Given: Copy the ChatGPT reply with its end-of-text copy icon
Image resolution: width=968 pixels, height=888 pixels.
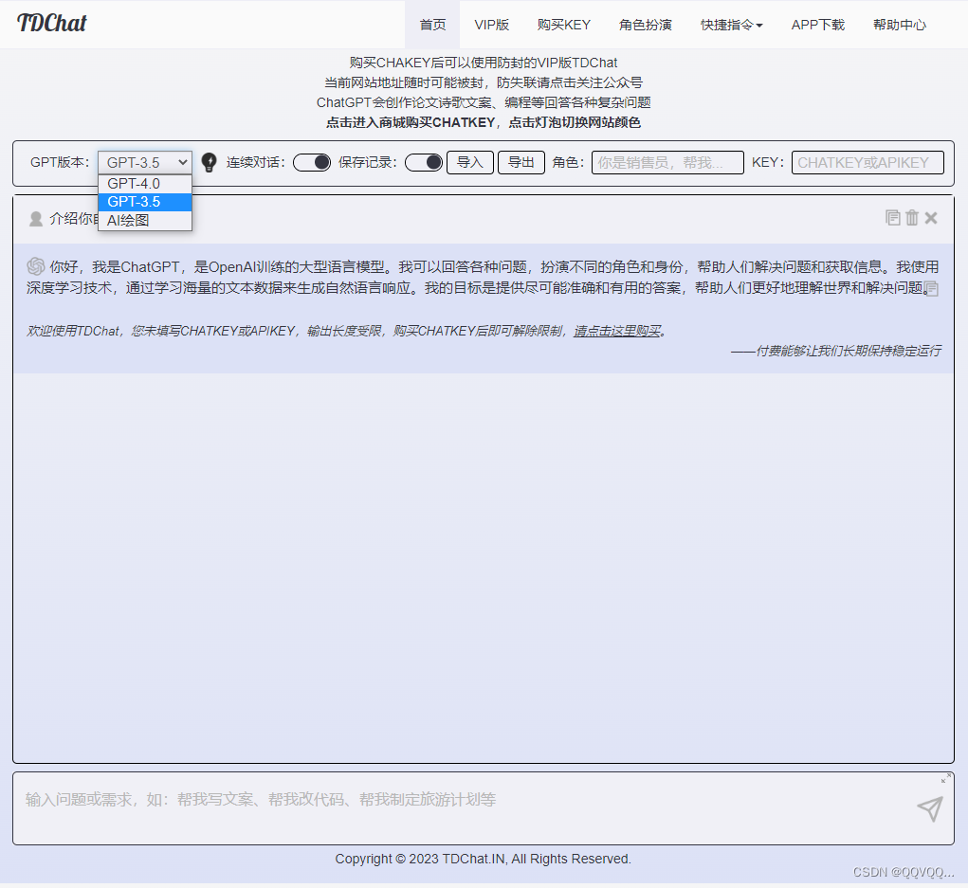Looking at the screenshot, I should point(932,289).
